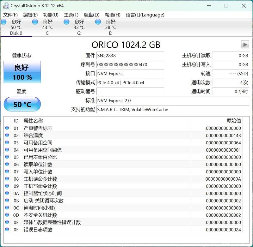Open the 主题(T) menu
253x247 pixels.
pyautogui.click(x=71, y=15)
